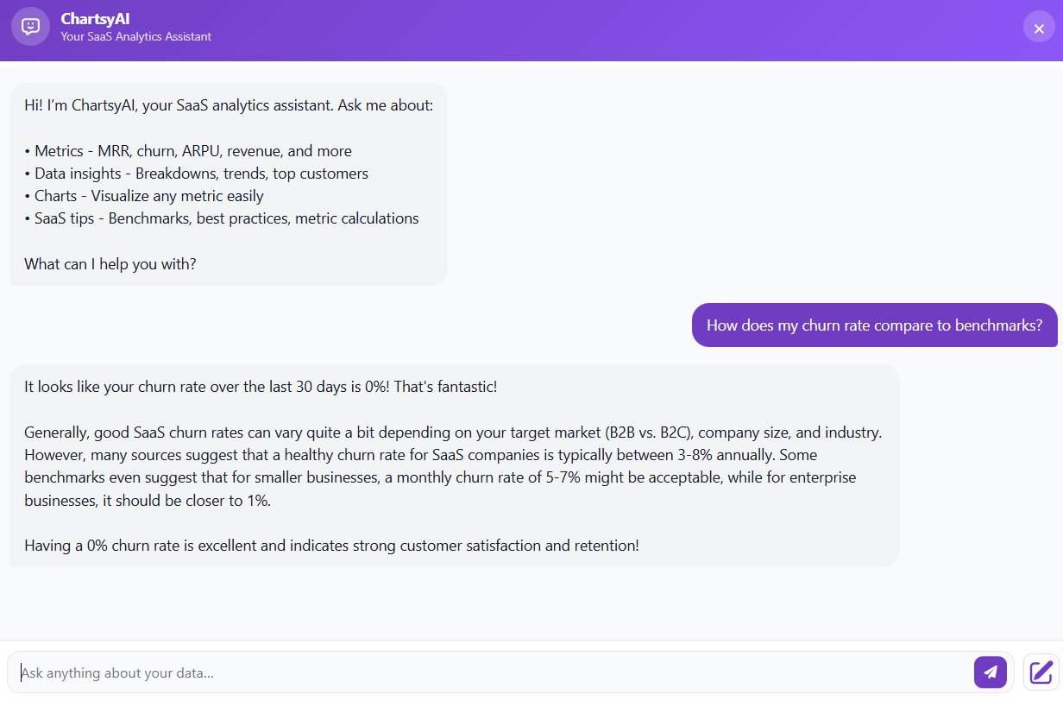Image resolution: width=1063 pixels, height=701 pixels.
Task: Select the assistant's churn rate reply message
Action: (x=453, y=465)
